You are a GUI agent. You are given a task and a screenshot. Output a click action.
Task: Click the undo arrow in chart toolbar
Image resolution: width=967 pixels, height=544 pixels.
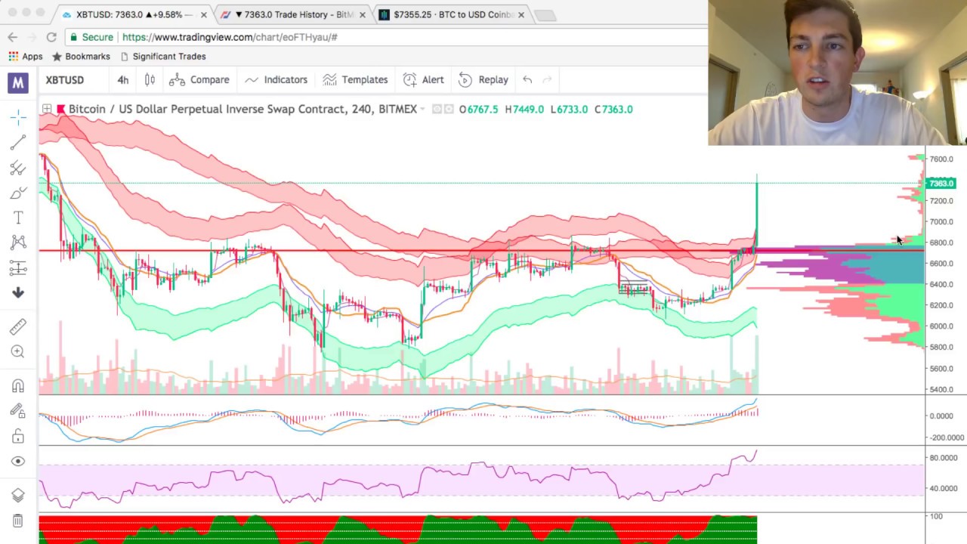click(x=527, y=79)
